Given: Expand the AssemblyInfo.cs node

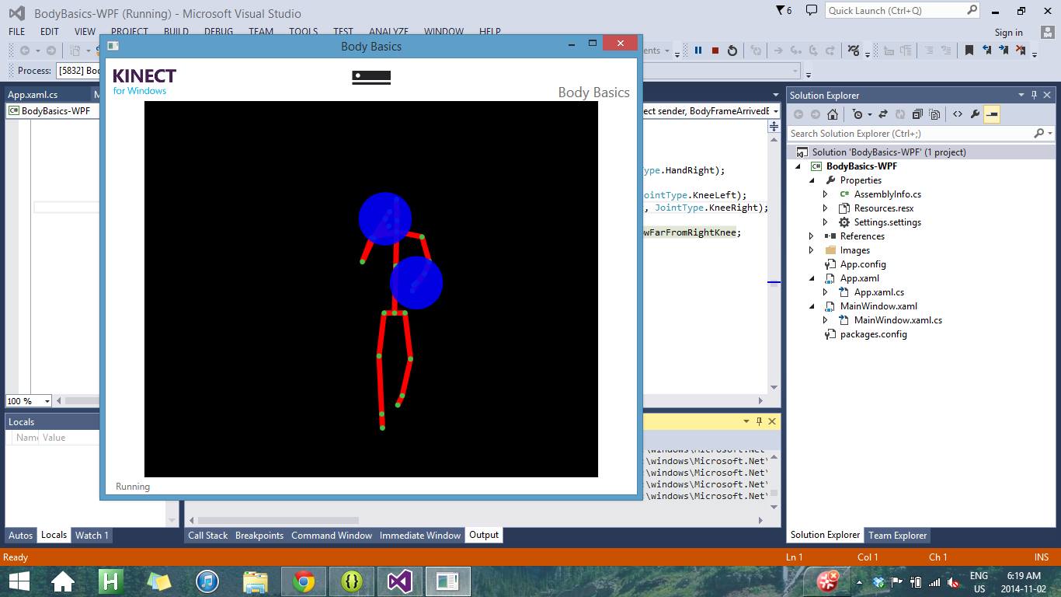Looking at the screenshot, I should (826, 194).
